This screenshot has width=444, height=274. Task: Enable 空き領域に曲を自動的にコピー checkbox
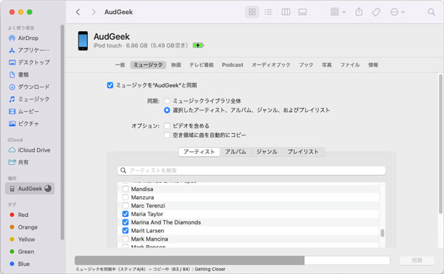(167, 135)
